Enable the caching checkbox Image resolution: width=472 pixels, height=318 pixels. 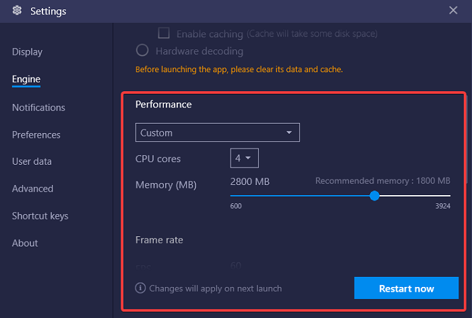click(x=163, y=32)
